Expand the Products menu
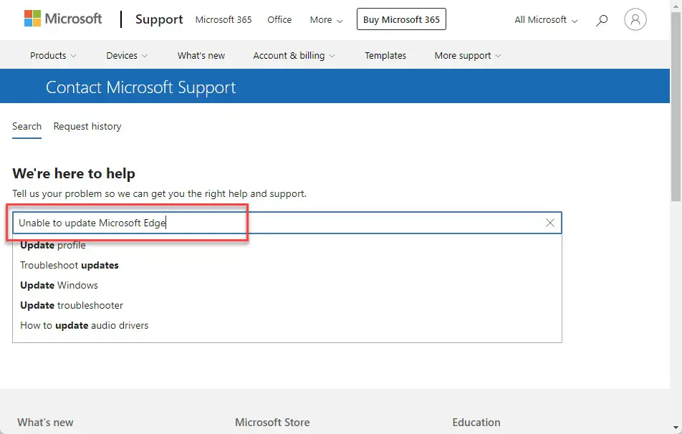 [53, 56]
